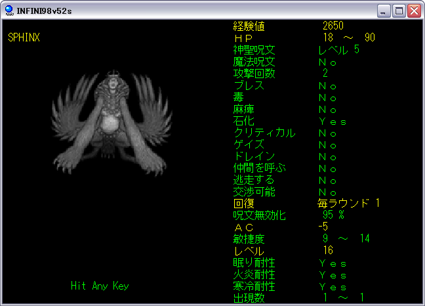Click the Sphinx monster portrait
Viewport: 425px width, 306px height.
[x=111, y=122]
